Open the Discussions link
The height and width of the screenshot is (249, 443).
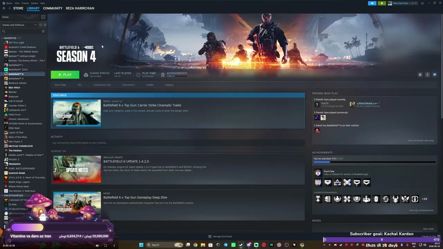(x=128, y=85)
